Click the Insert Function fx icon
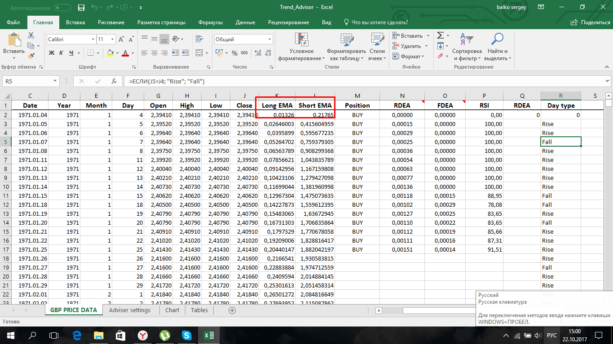The image size is (613, 344). [x=114, y=82]
